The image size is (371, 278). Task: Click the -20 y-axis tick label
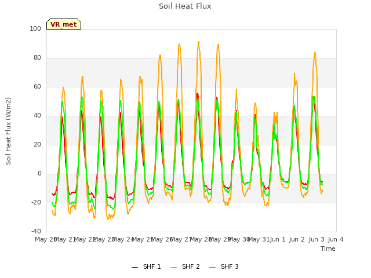tap(36, 202)
